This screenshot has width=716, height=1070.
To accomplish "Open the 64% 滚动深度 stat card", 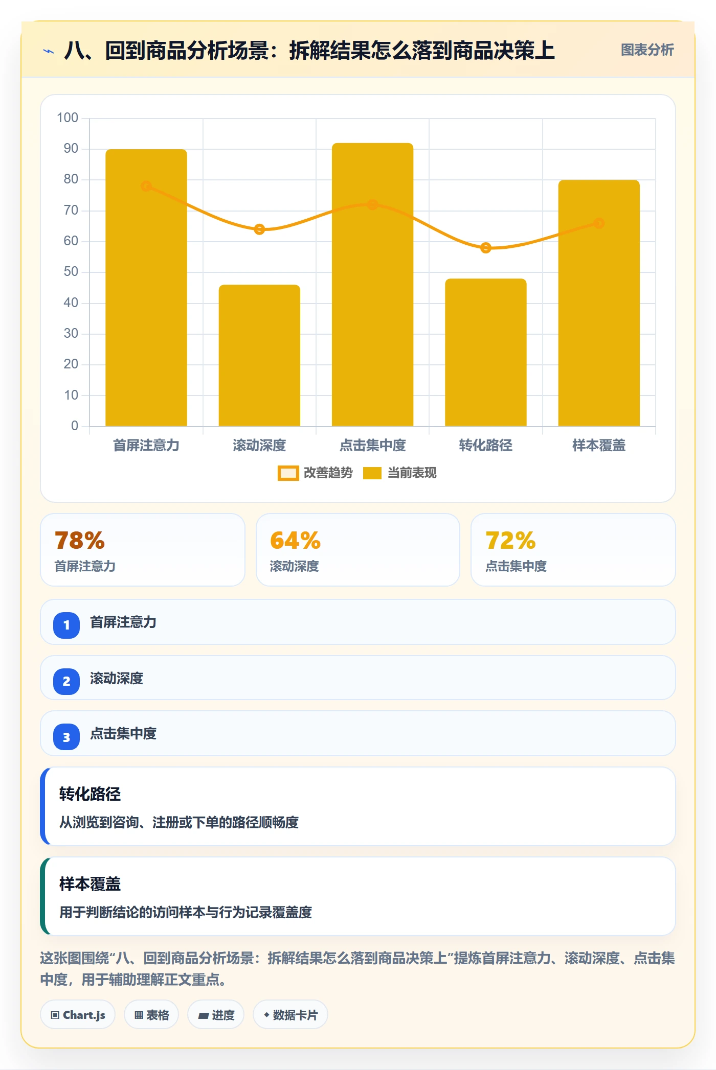I will point(358,550).
